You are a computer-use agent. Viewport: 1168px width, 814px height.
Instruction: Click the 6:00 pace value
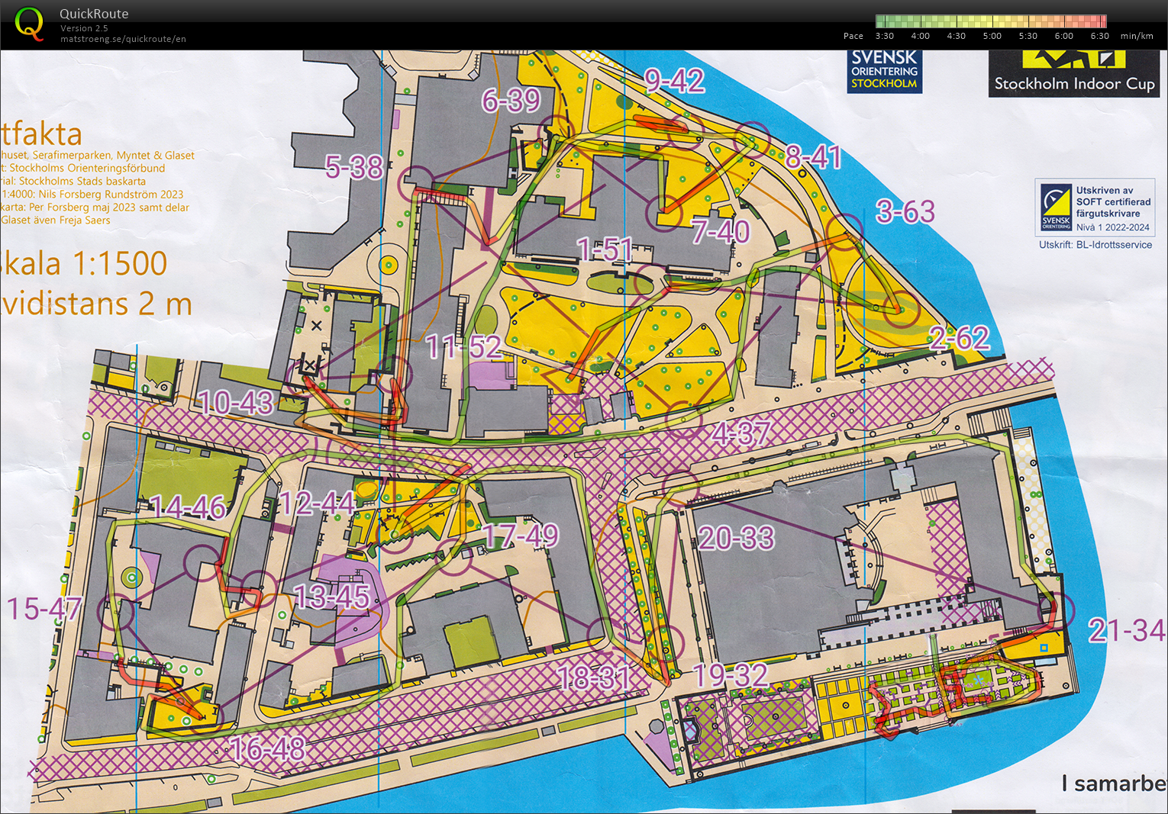pos(1063,36)
